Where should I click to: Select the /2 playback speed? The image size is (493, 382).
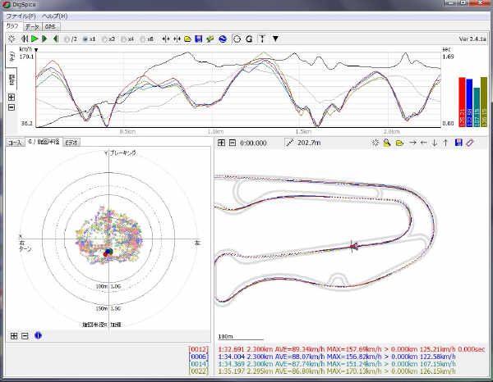(71, 39)
